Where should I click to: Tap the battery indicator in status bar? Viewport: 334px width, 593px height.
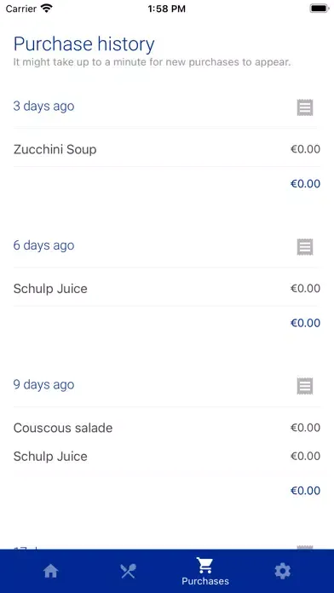[320, 9]
